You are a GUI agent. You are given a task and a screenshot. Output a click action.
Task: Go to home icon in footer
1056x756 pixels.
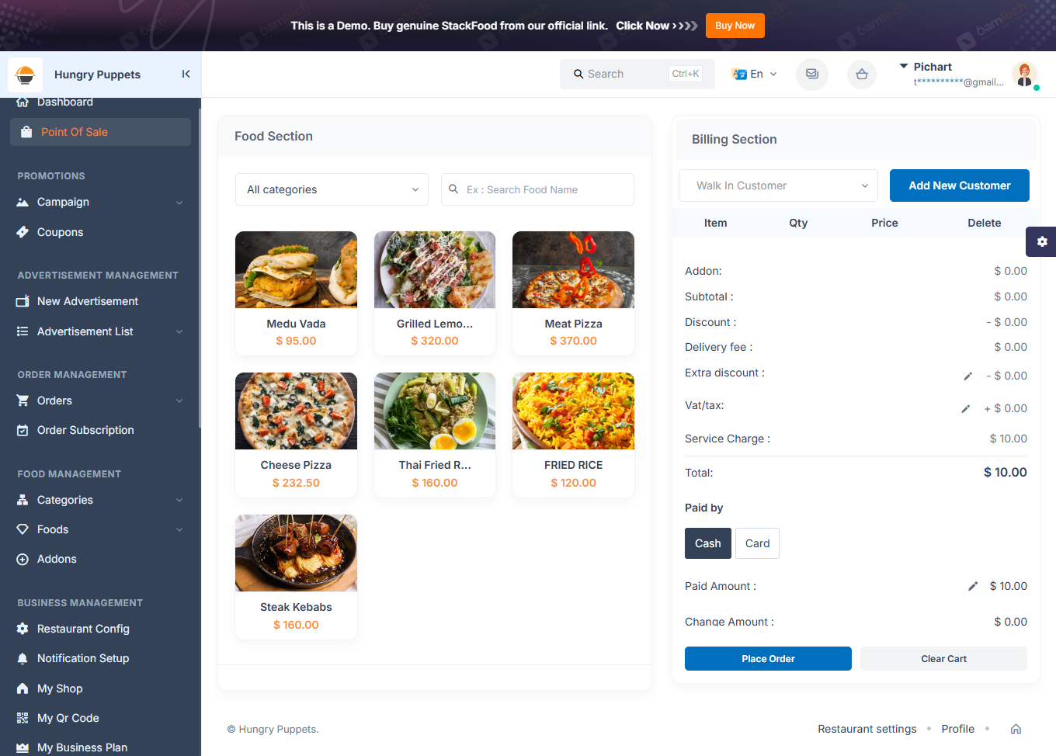click(1016, 729)
